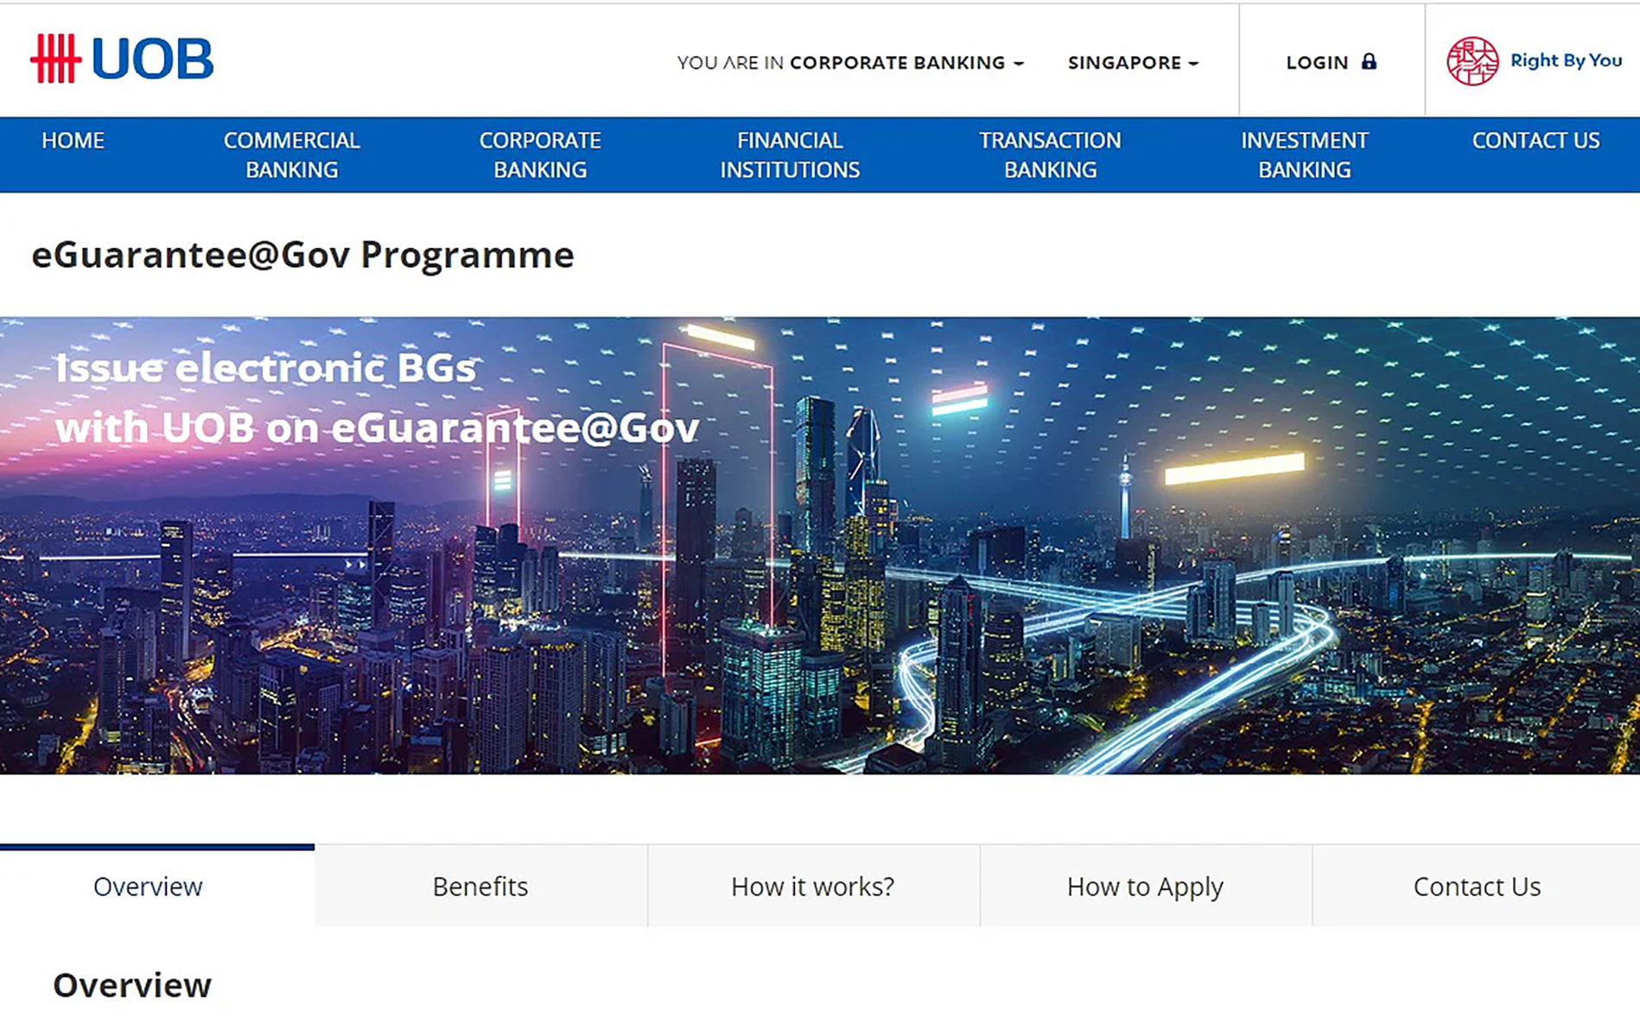Click the Overview section heading below tabs
This screenshot has height=1031, width=1640.
[132, 985]
